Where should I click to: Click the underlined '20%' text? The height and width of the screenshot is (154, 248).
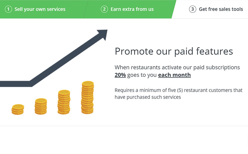click(120, 75)
